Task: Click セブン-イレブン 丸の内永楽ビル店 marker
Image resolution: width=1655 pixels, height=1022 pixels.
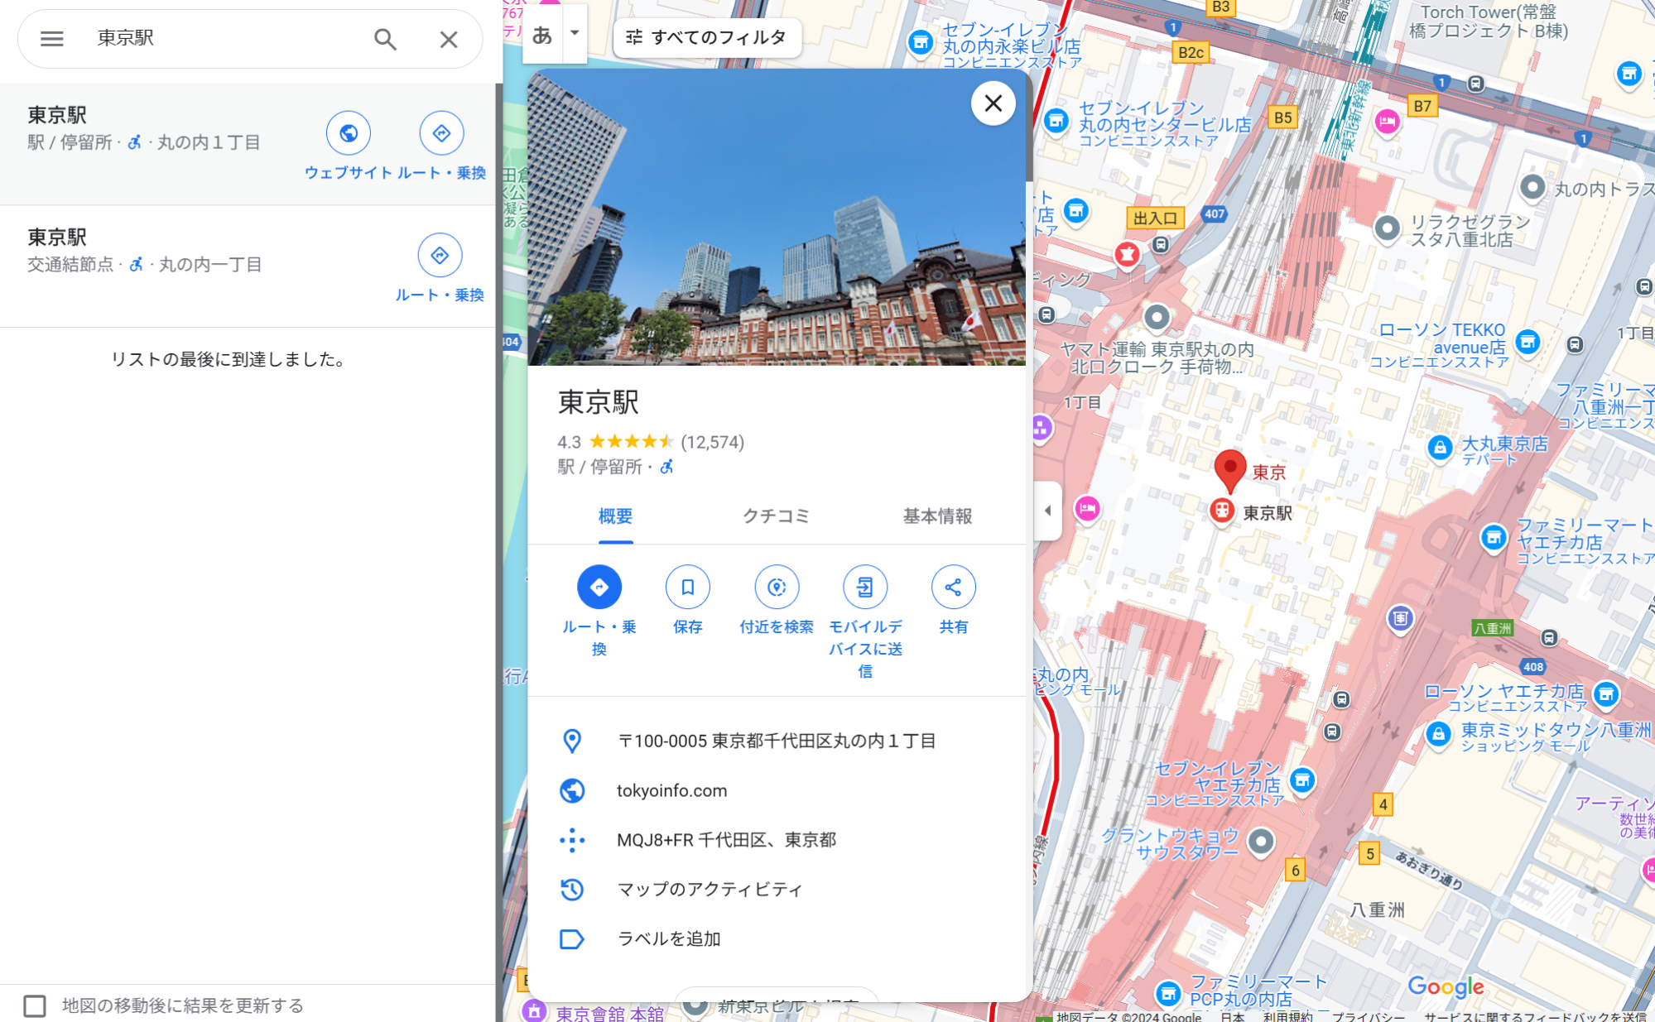Action: click(x=921, y=41)
